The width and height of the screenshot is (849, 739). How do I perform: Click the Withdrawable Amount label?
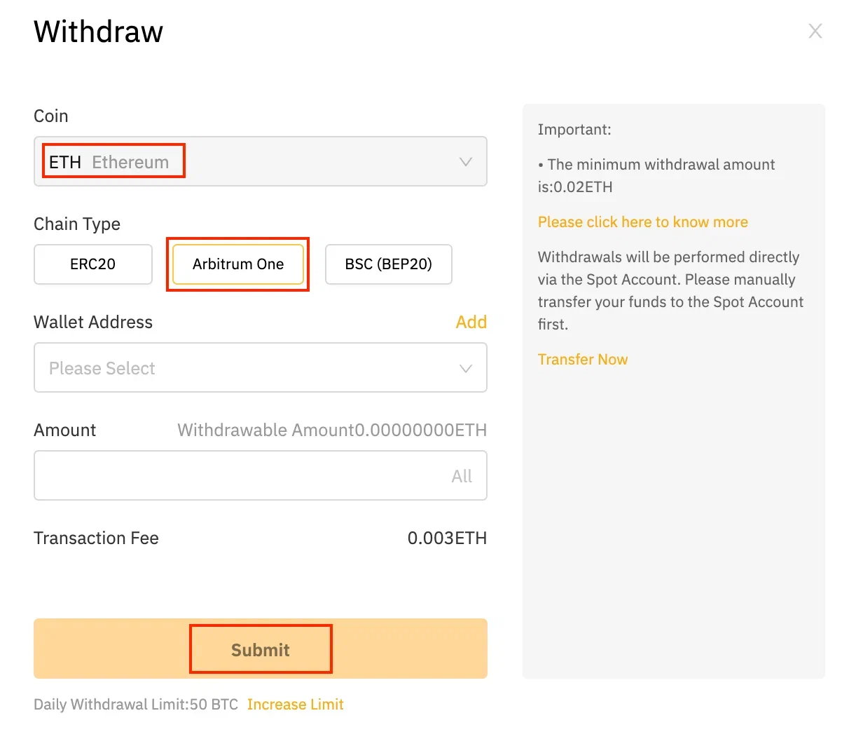(x=332, y=430)
